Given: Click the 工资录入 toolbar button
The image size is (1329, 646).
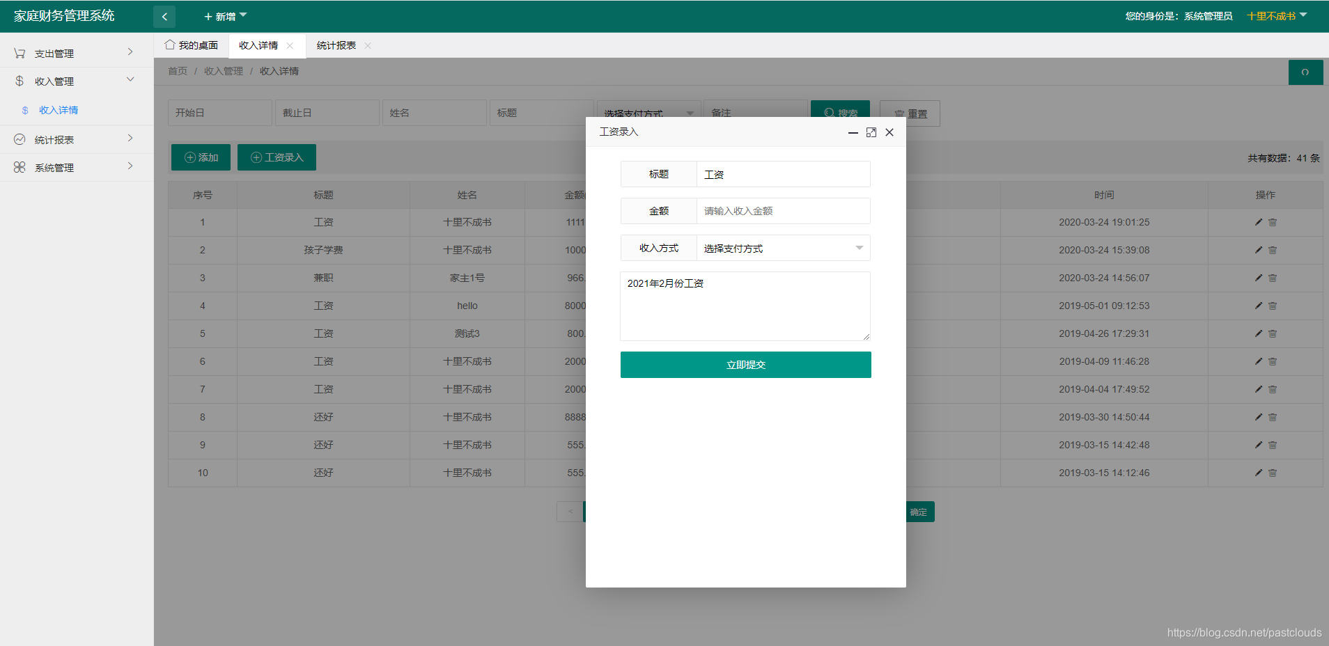Looking at the screenshot, I should 277,157.
